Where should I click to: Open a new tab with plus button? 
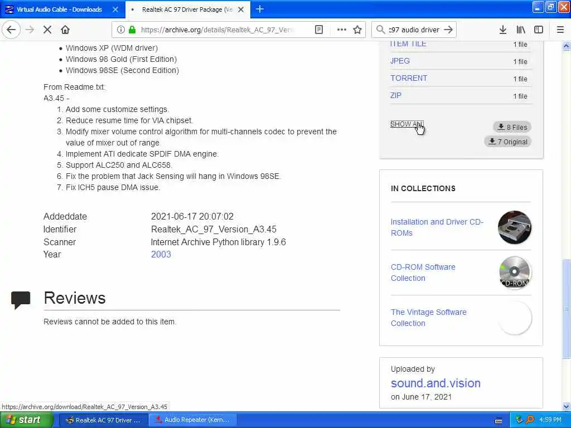[260, 9]
